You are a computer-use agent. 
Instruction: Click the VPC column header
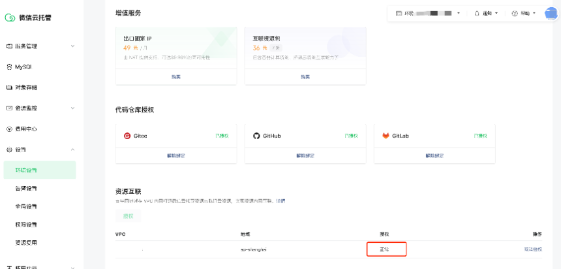pos(120,234)
